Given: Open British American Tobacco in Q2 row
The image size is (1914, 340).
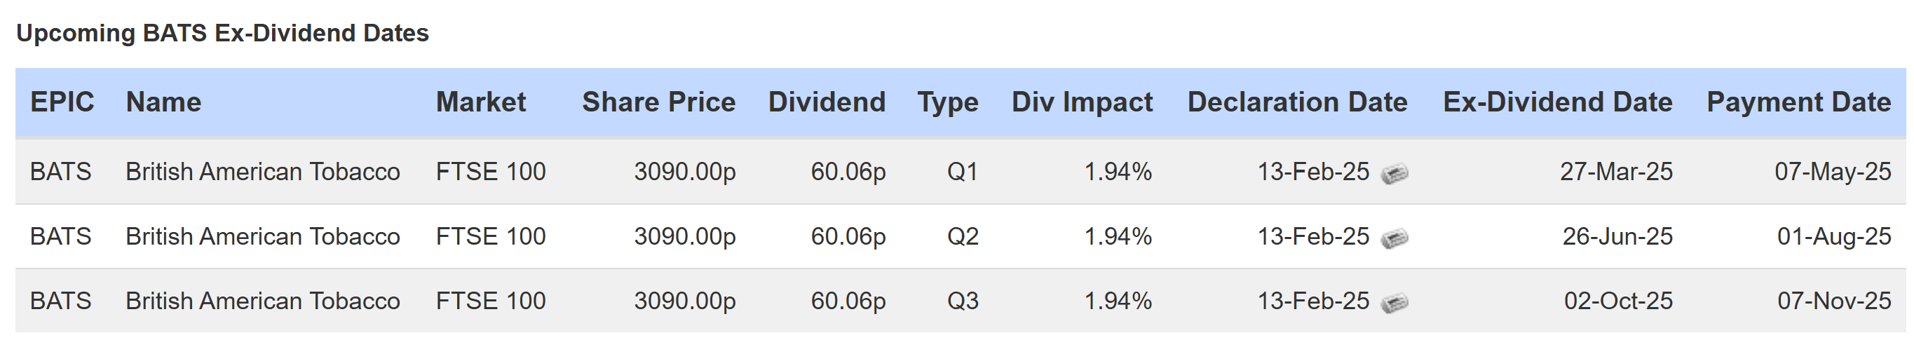Looking at the screenshot, I should 263,236.
